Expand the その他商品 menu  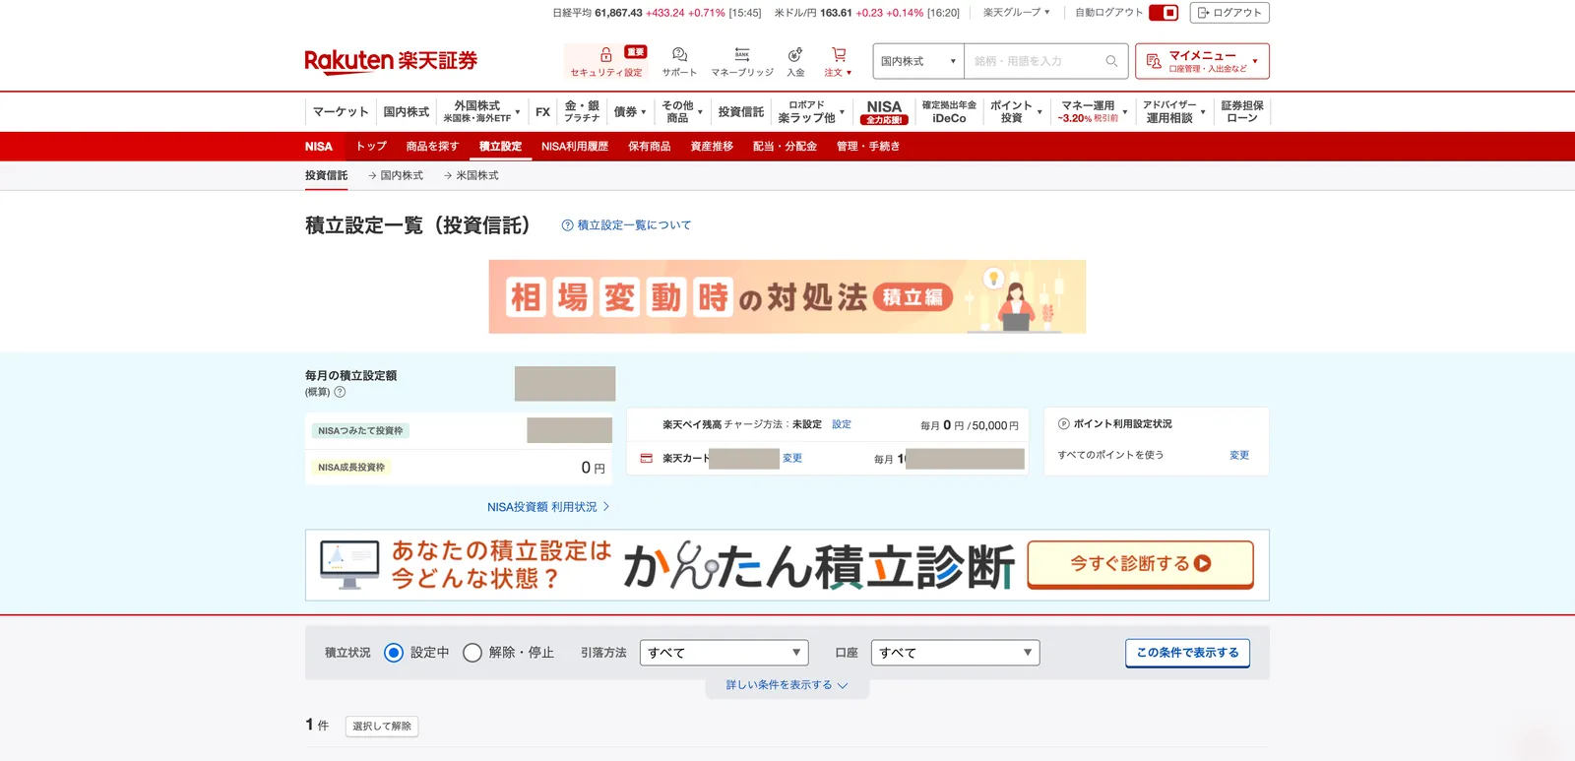point(681,111)
